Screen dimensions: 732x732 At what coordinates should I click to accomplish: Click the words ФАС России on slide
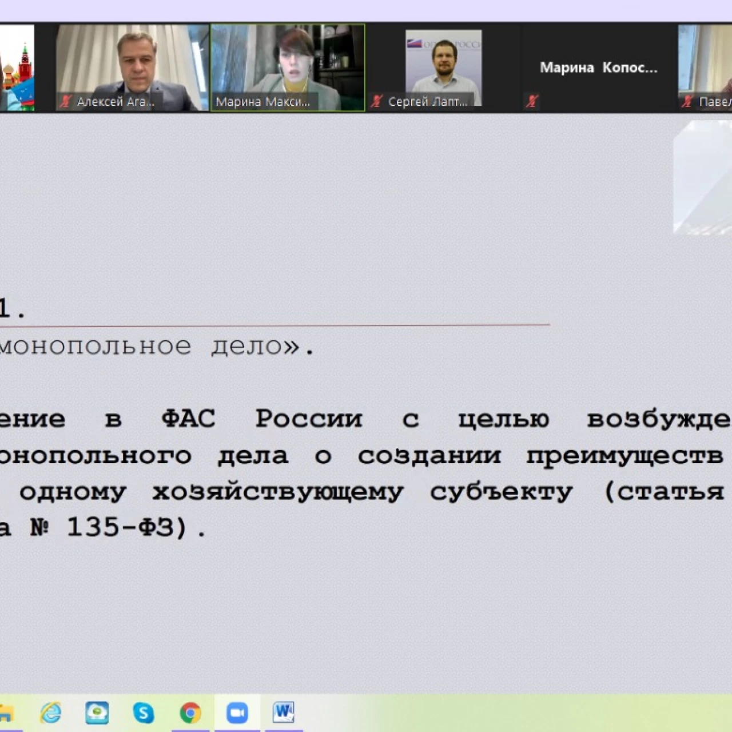[x=261, y=419]
